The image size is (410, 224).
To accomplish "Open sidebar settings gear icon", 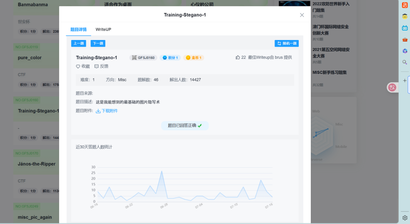I will [x=405, y=218].
